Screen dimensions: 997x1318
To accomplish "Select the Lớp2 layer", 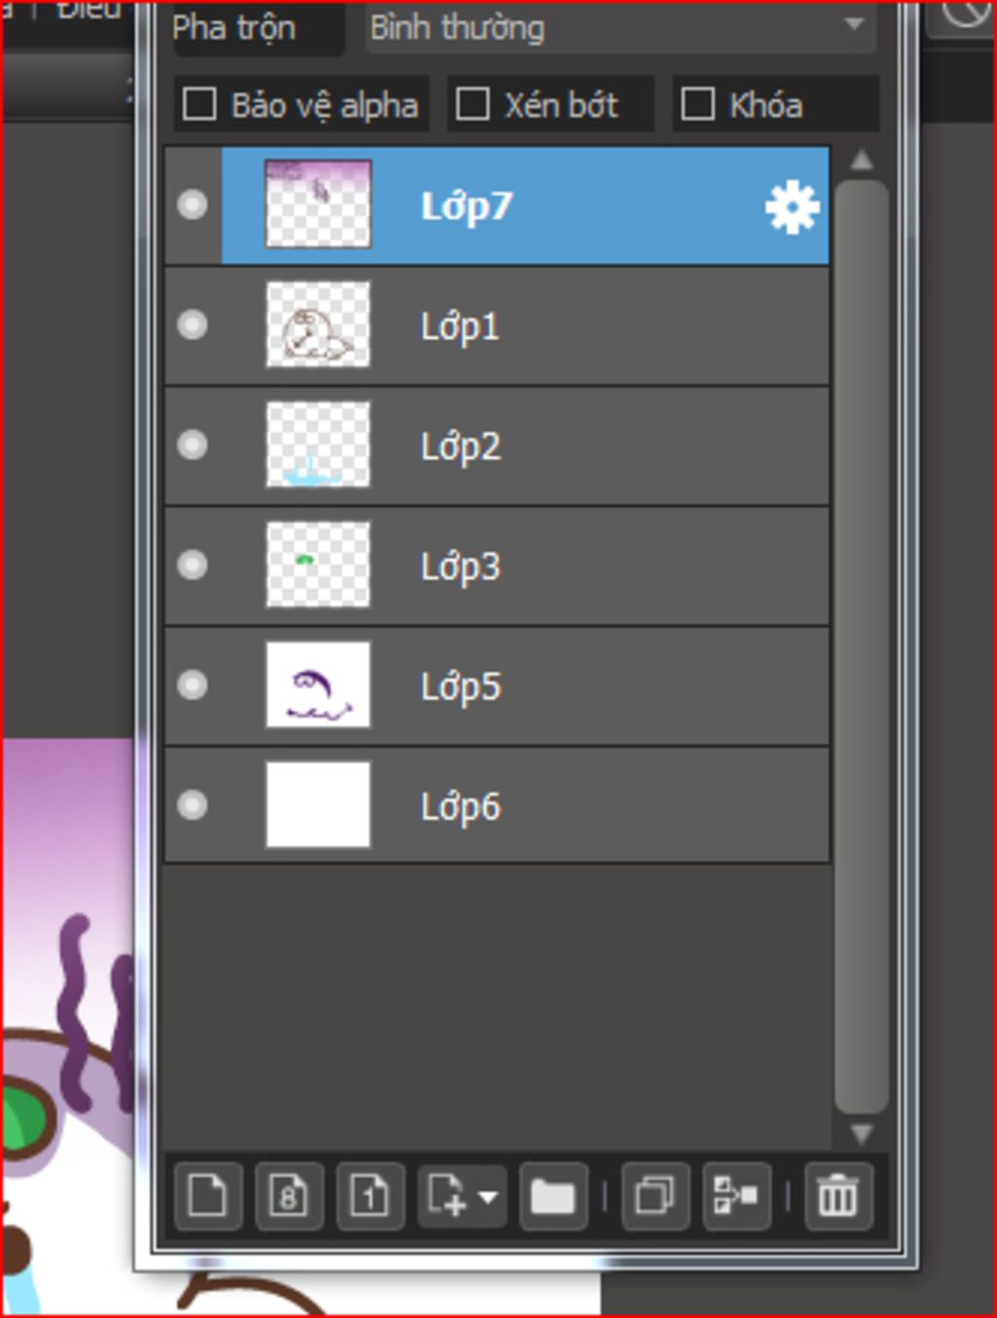I will pyautogui.click(x=498, y=446).
